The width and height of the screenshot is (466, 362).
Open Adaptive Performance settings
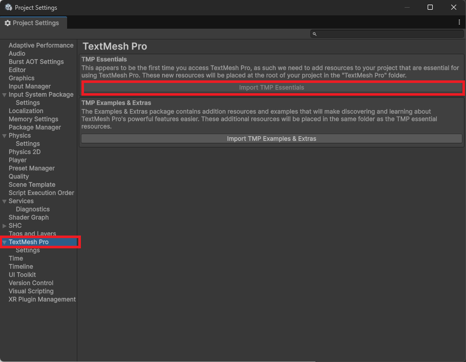[41, 45]
